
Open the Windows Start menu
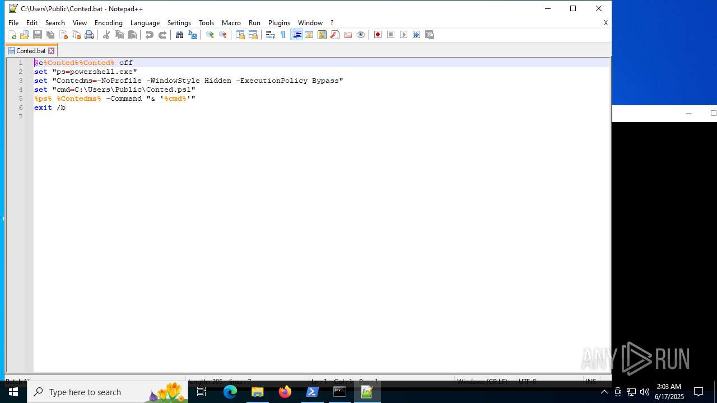tap(13, 392)
